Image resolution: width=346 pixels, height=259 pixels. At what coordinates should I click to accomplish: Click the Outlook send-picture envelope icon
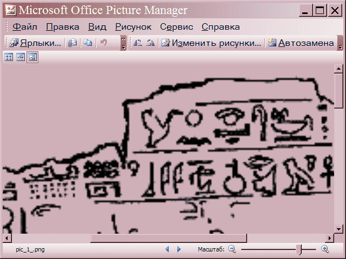pos(72,43)
